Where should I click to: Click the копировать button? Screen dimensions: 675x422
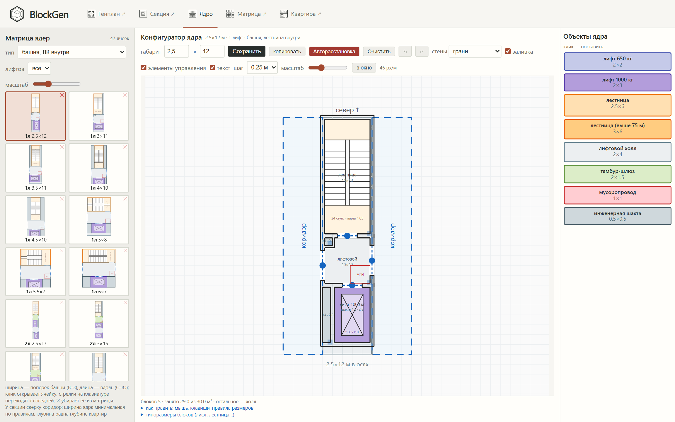click(287, 52)
